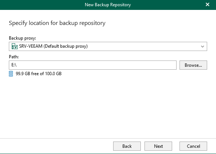The width and height of the screenshot is (216, 154).
Task: Click the 'Backup proxy:' label
Action: tap(22, 38)
